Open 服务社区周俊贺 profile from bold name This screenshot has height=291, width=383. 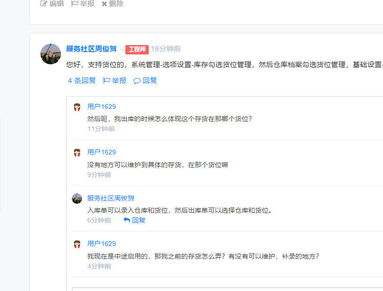tap(92, 49)
